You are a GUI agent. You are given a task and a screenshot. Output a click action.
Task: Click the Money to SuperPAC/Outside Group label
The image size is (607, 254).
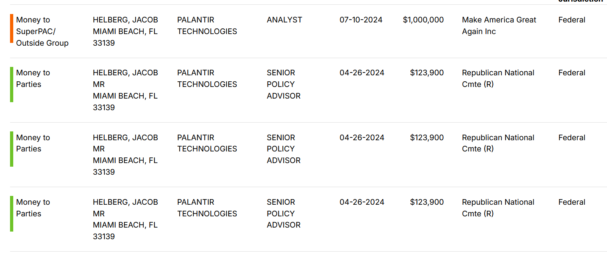point(42,31)
